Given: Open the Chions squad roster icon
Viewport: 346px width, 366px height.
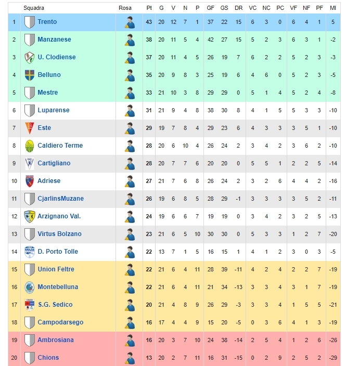Looking at the screenshot, I should click(130, 358).
